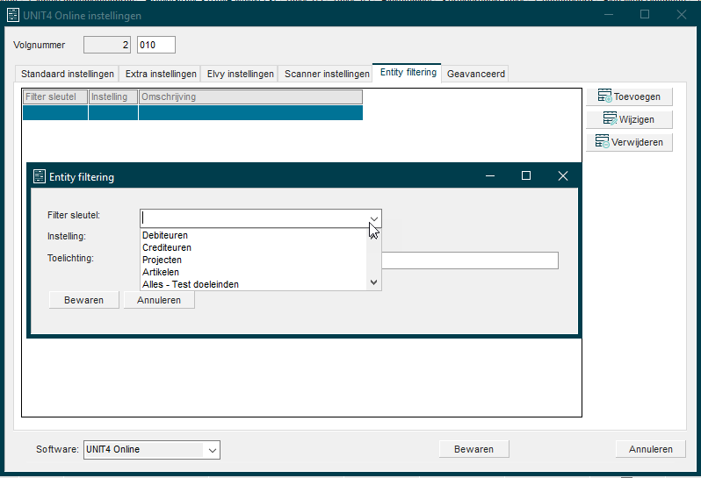This screenshot has width=701, height=478.
Task: Click the Entity filtering dialog title icon
Action: [x=40, y=177]
